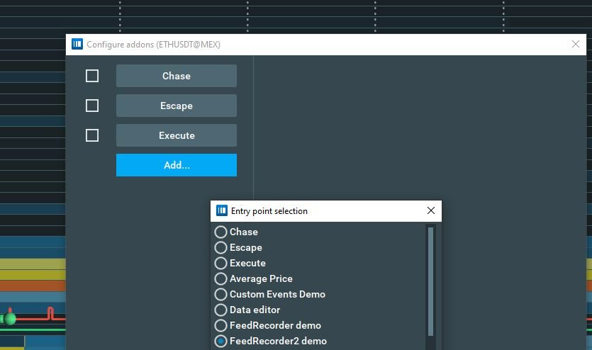Image resolution: width=592 pixels, height=350 pixels.
Task: Select FeedRecorder demo entry point
Action: [x=220, y=325]
